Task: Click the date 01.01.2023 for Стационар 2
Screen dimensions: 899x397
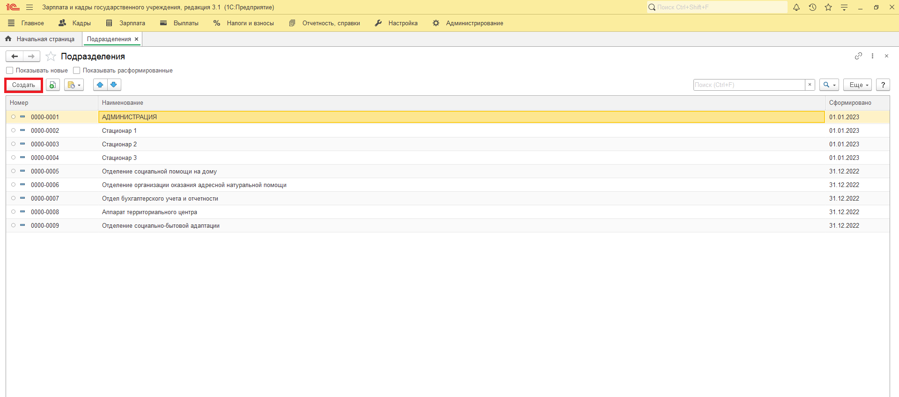Action: coord(844,144)
